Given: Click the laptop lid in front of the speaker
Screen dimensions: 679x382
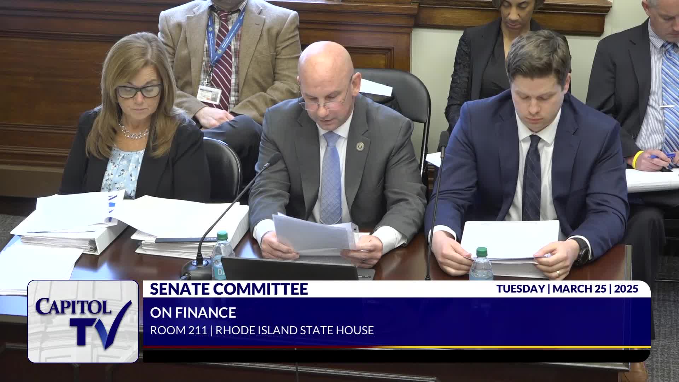Looking at the screenshot, I should coord(290,269).
